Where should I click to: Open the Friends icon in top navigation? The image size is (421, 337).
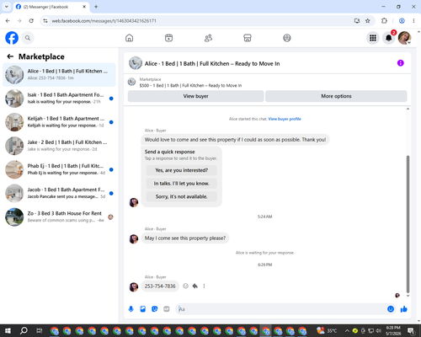pos(208,38)
